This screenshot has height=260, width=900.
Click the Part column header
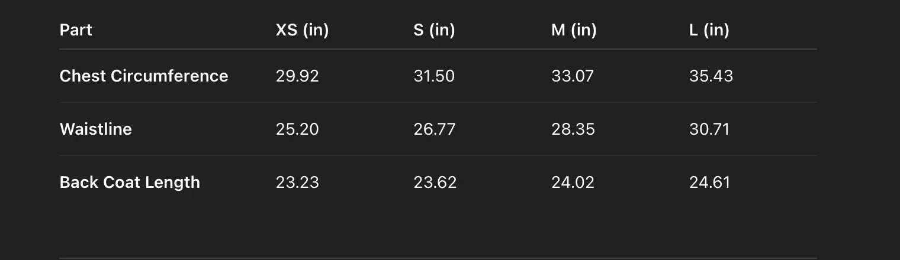76,30
